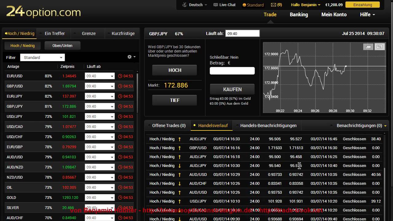The image size is (393, 221).
Task: Expand the Benachrichtigungen (0) arrow
Action: point(385,126)
